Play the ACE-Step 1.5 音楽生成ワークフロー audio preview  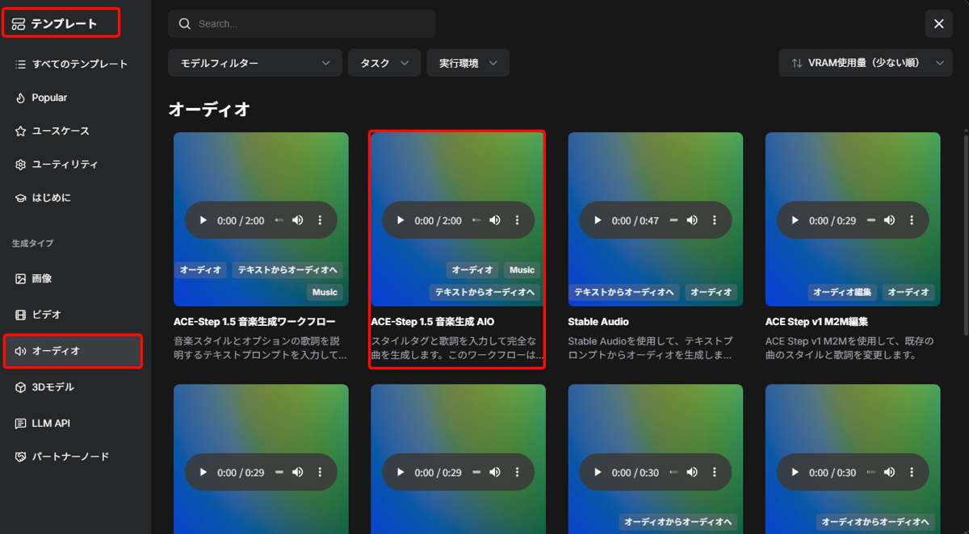tap(203, 220)
